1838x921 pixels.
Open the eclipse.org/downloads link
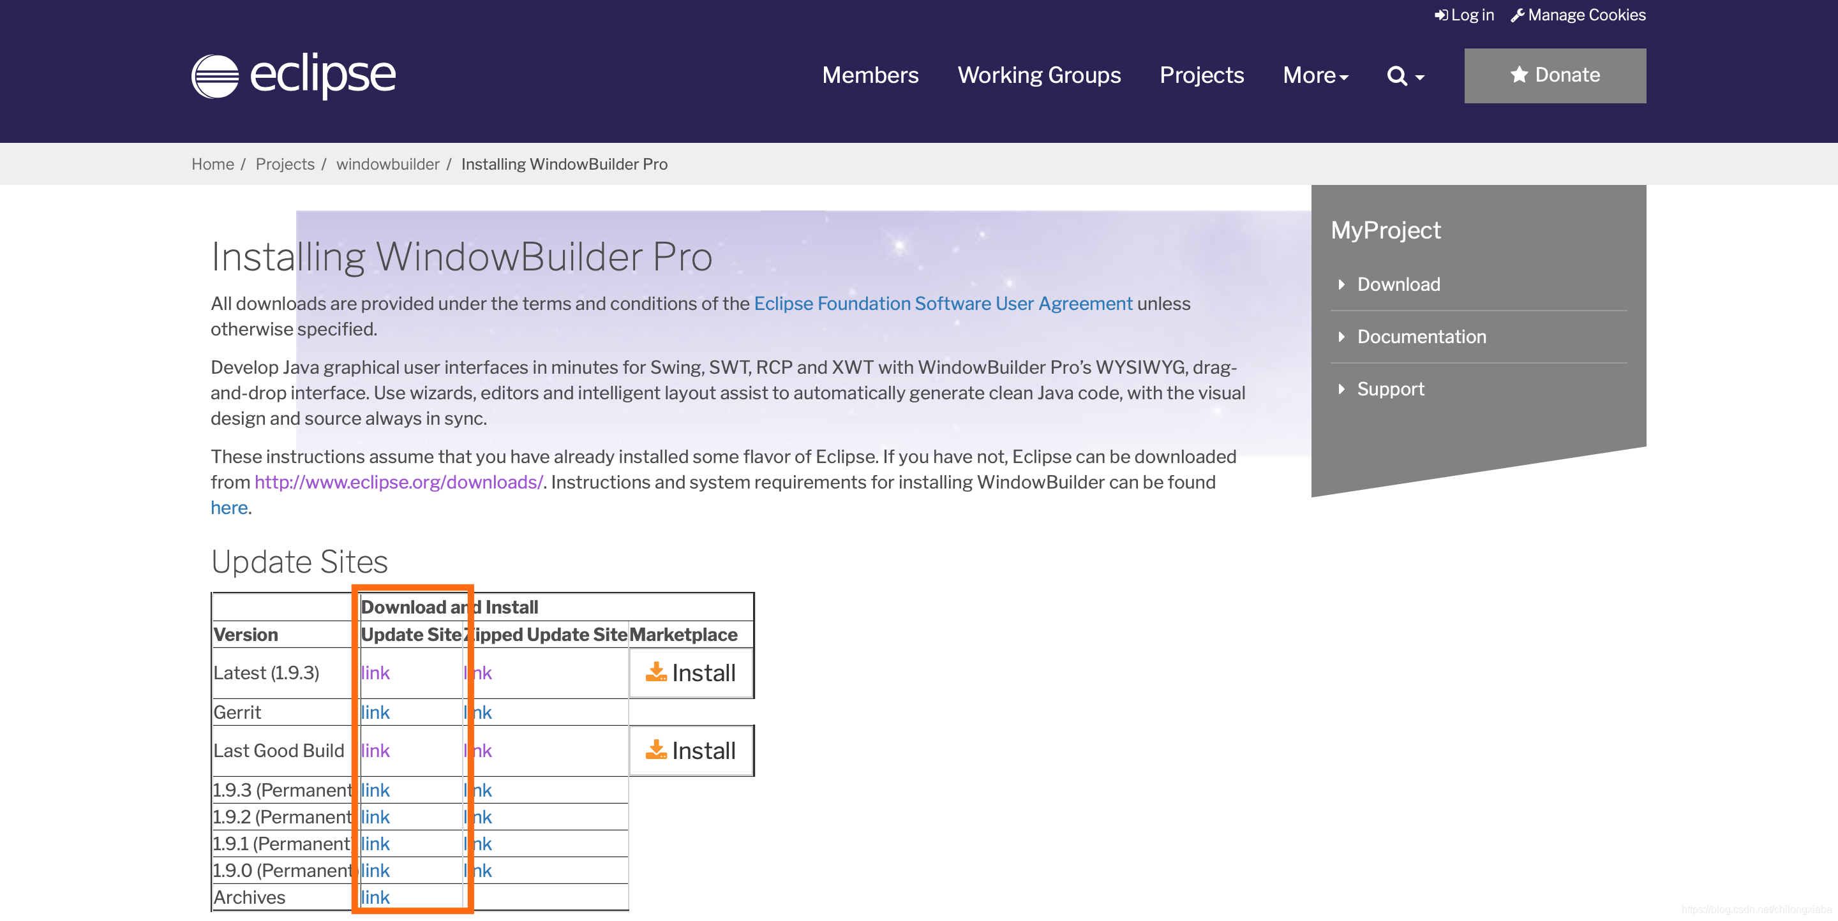click(398, 483)
